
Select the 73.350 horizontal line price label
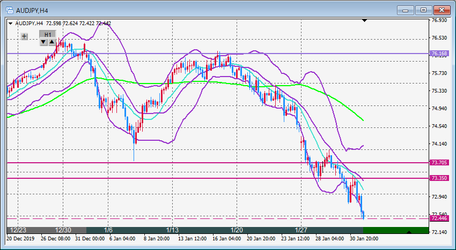point(439,178)
